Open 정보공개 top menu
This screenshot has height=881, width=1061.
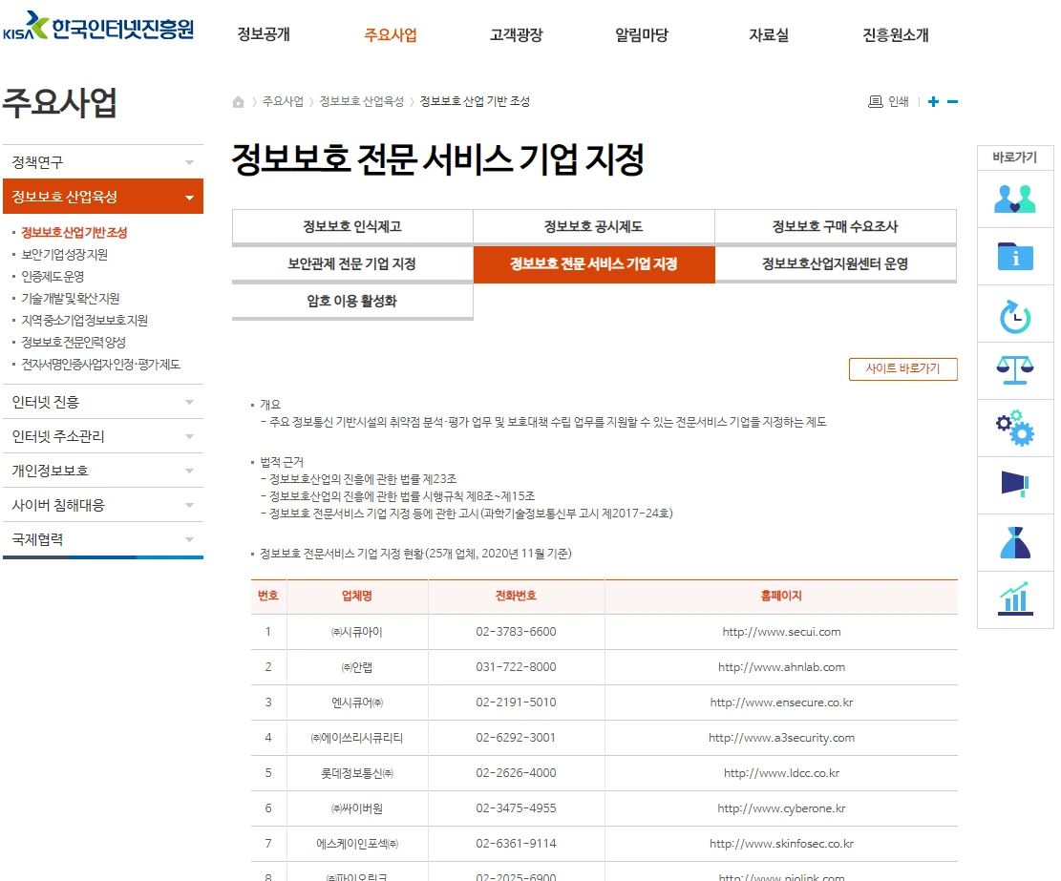click(264, 34)
